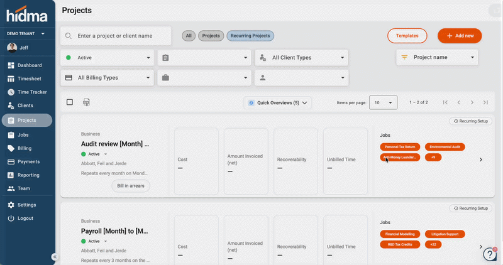Open Audit review Active status dropdown
This screenshot has width=503, height=265.
[x=94, y=154]
